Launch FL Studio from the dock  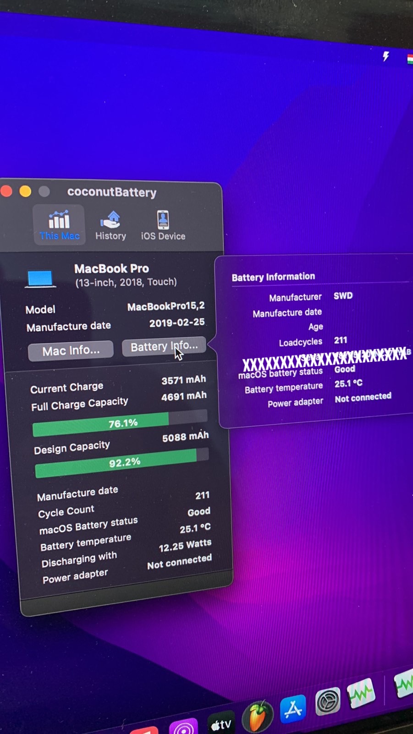pyautogui.click(x=258, y=716)
